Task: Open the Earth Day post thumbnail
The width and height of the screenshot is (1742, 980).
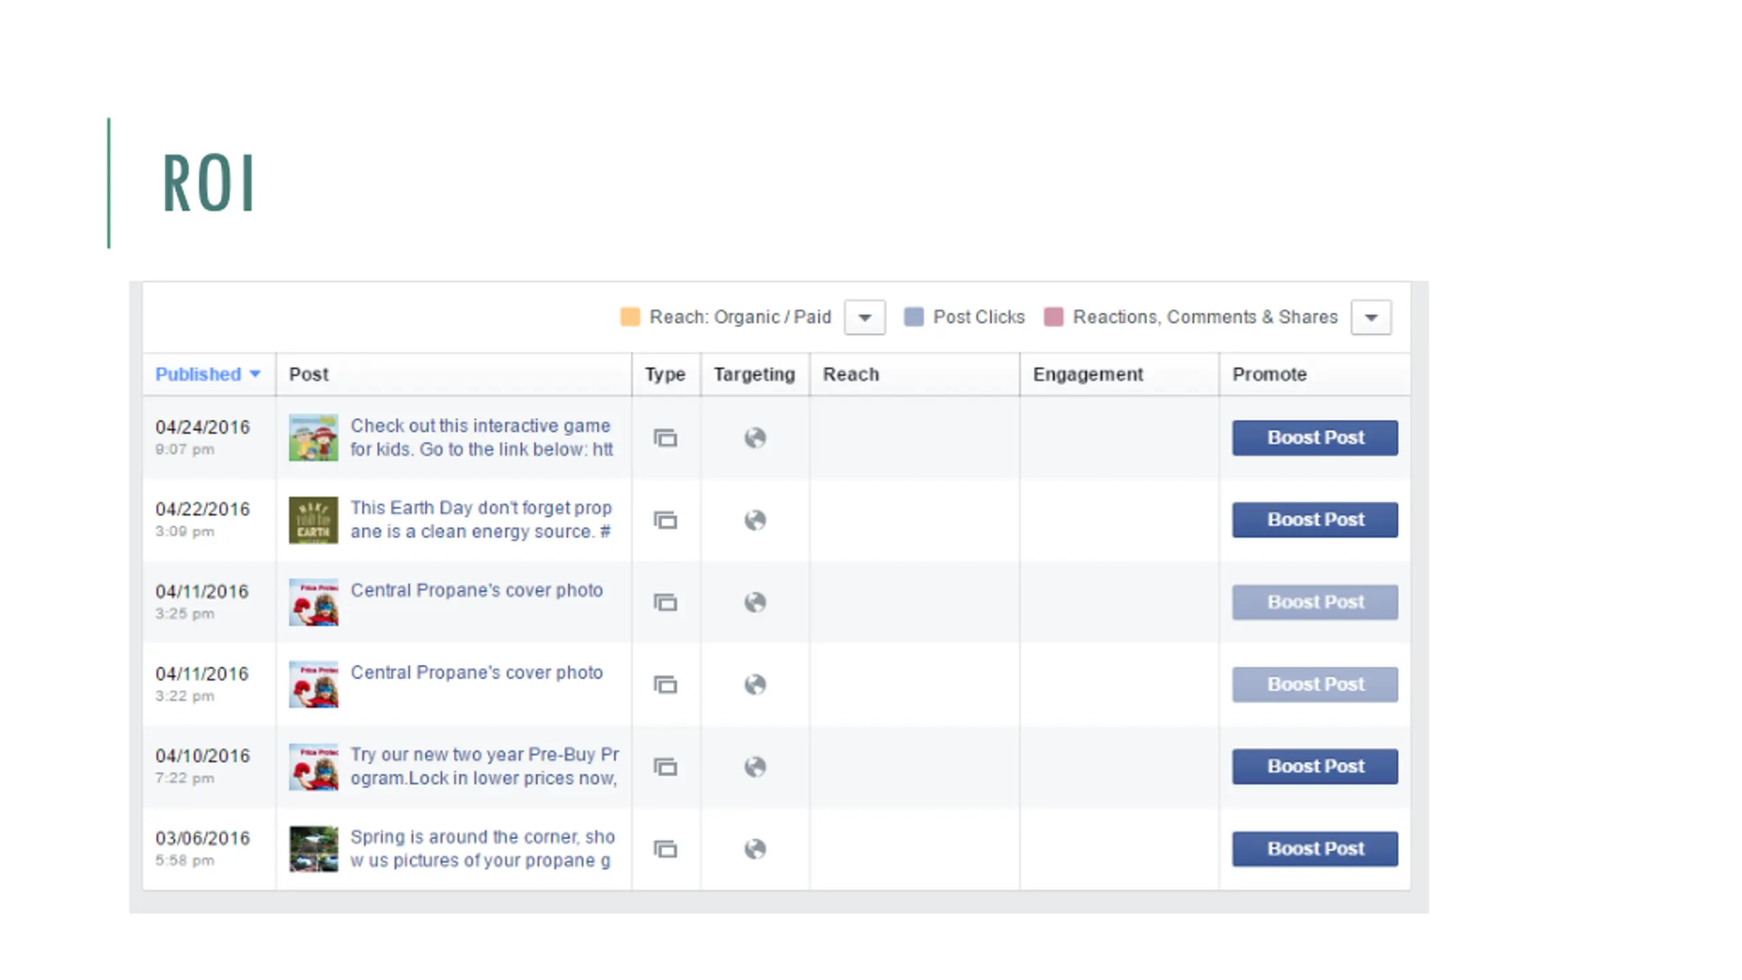Action: tap(313, 520)
